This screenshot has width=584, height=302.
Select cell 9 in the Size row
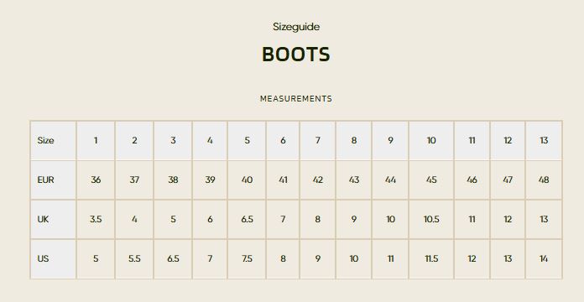(x=390, y=140)
